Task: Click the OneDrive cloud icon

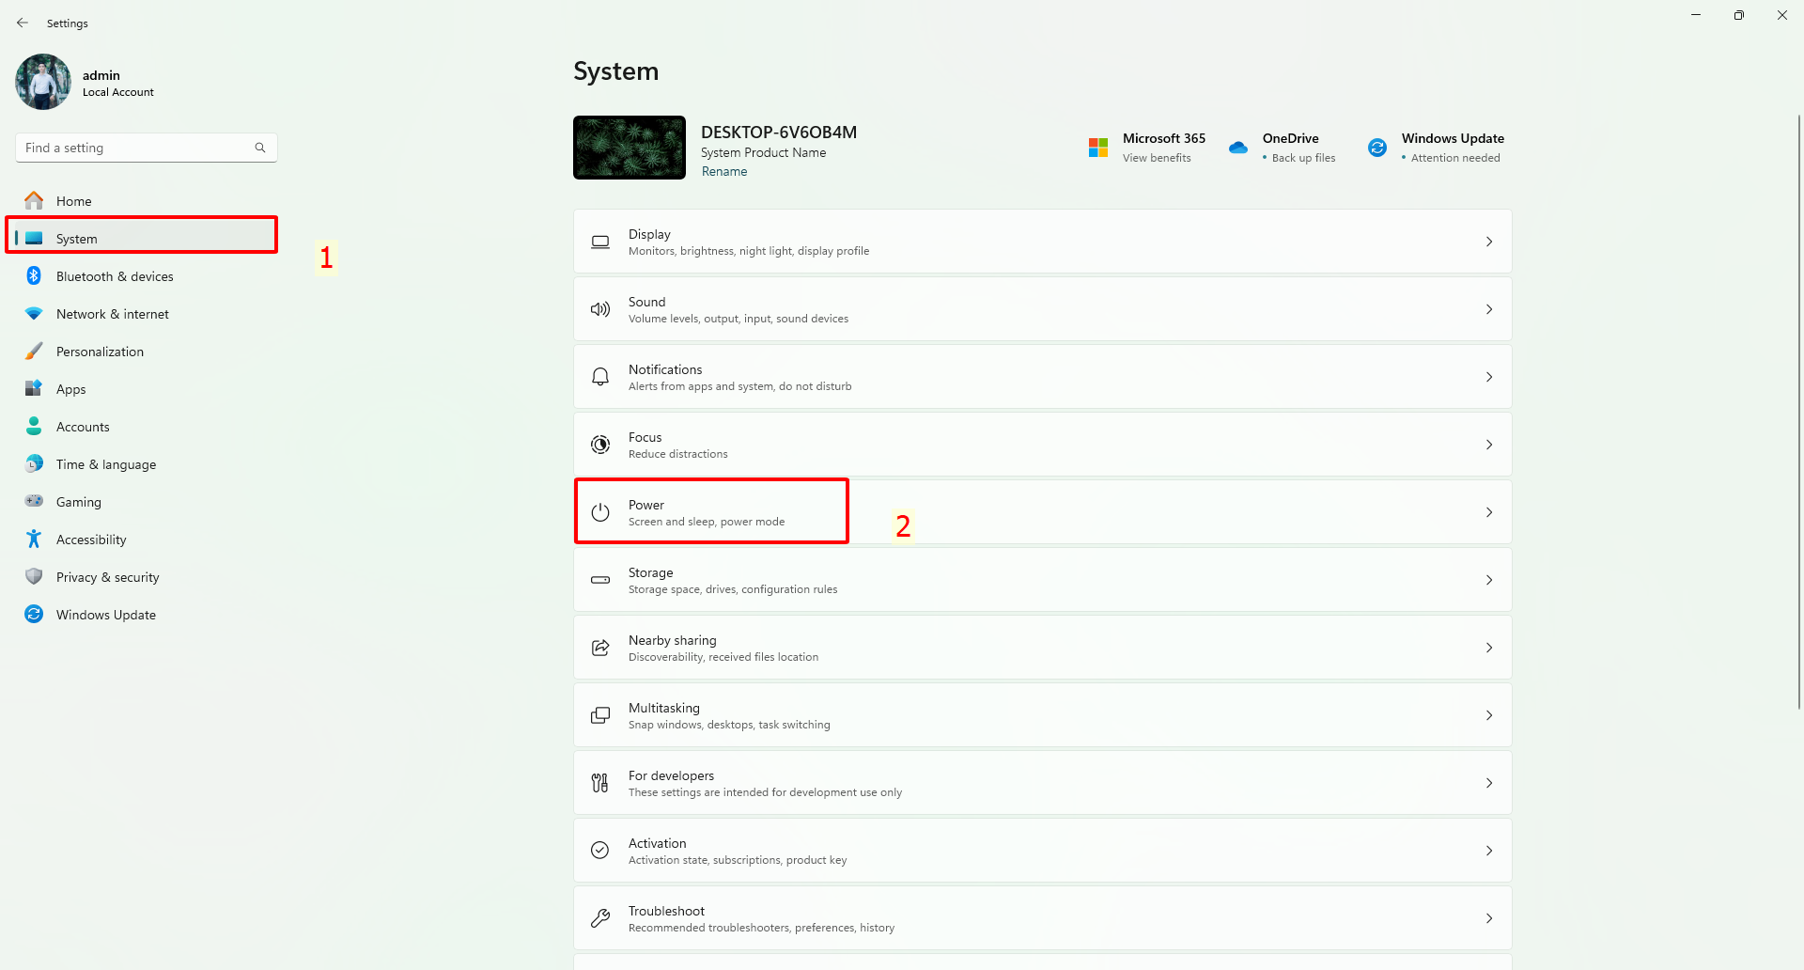Action: click(1238, 148)
